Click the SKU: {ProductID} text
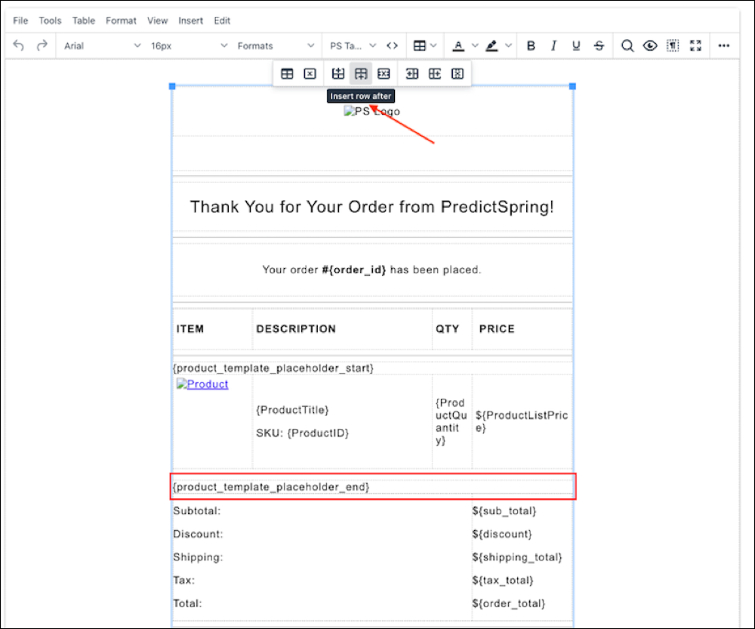 point(303,433)
